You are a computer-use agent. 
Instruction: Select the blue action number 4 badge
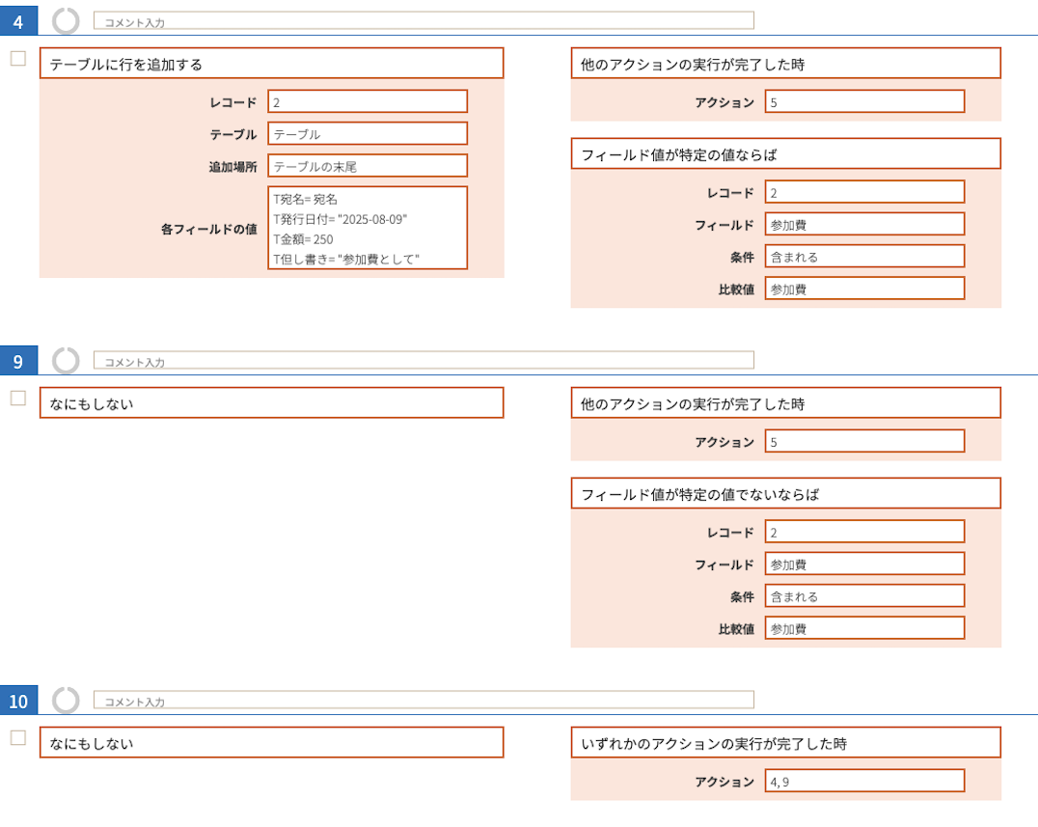click(18, 21)
